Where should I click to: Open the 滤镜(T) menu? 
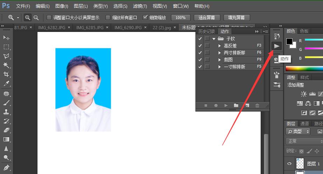click(140, 6)
